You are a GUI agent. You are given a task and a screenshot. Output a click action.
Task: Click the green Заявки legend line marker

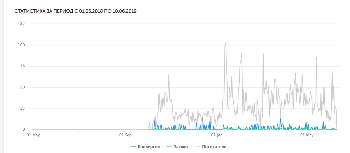(169, 147)
